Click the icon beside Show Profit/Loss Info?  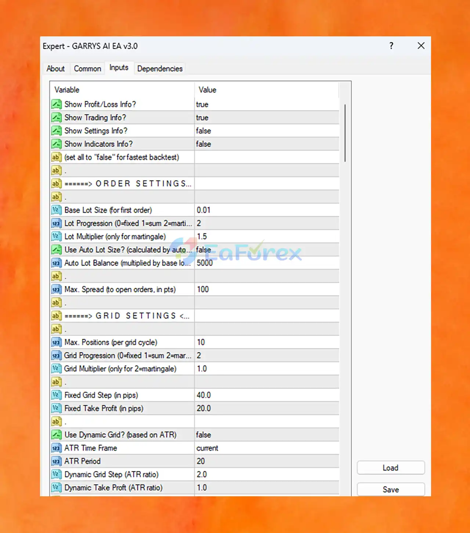point(56,104)
